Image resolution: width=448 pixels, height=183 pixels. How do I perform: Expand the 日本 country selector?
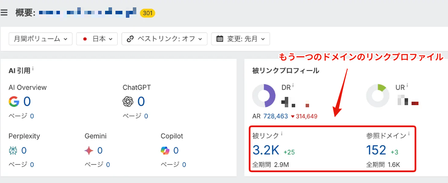[97, 39]
